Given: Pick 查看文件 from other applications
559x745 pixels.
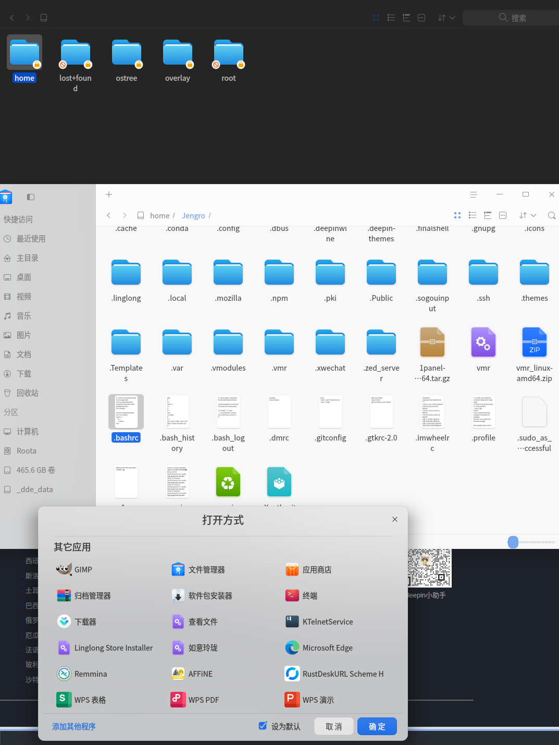Looking at the screenshot, I should [x=194, y=621].
